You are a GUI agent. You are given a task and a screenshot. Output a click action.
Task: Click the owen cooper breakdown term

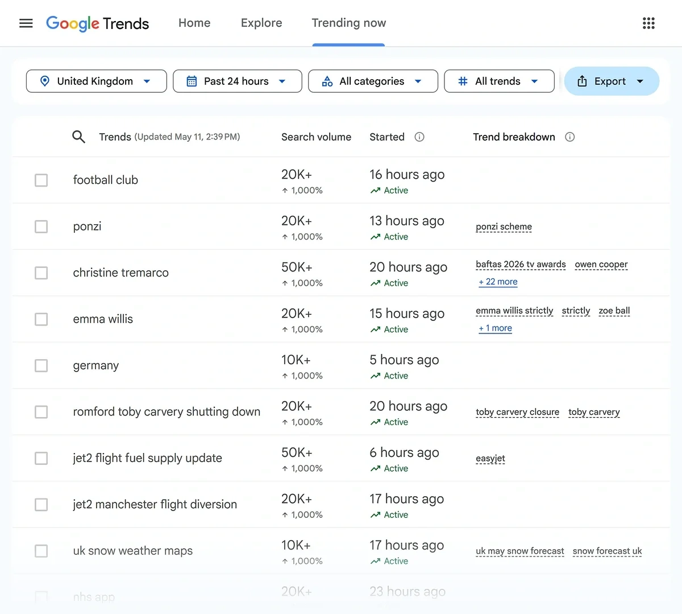601,265
